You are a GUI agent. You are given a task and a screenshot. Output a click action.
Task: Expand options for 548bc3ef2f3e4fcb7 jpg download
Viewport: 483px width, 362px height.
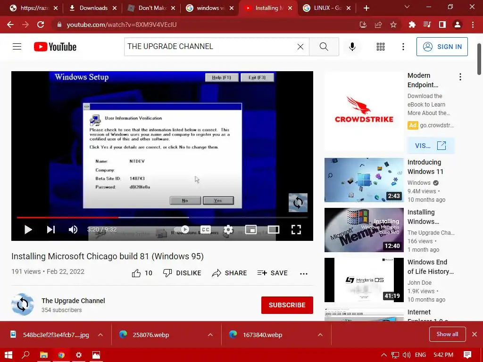[100, 335]
